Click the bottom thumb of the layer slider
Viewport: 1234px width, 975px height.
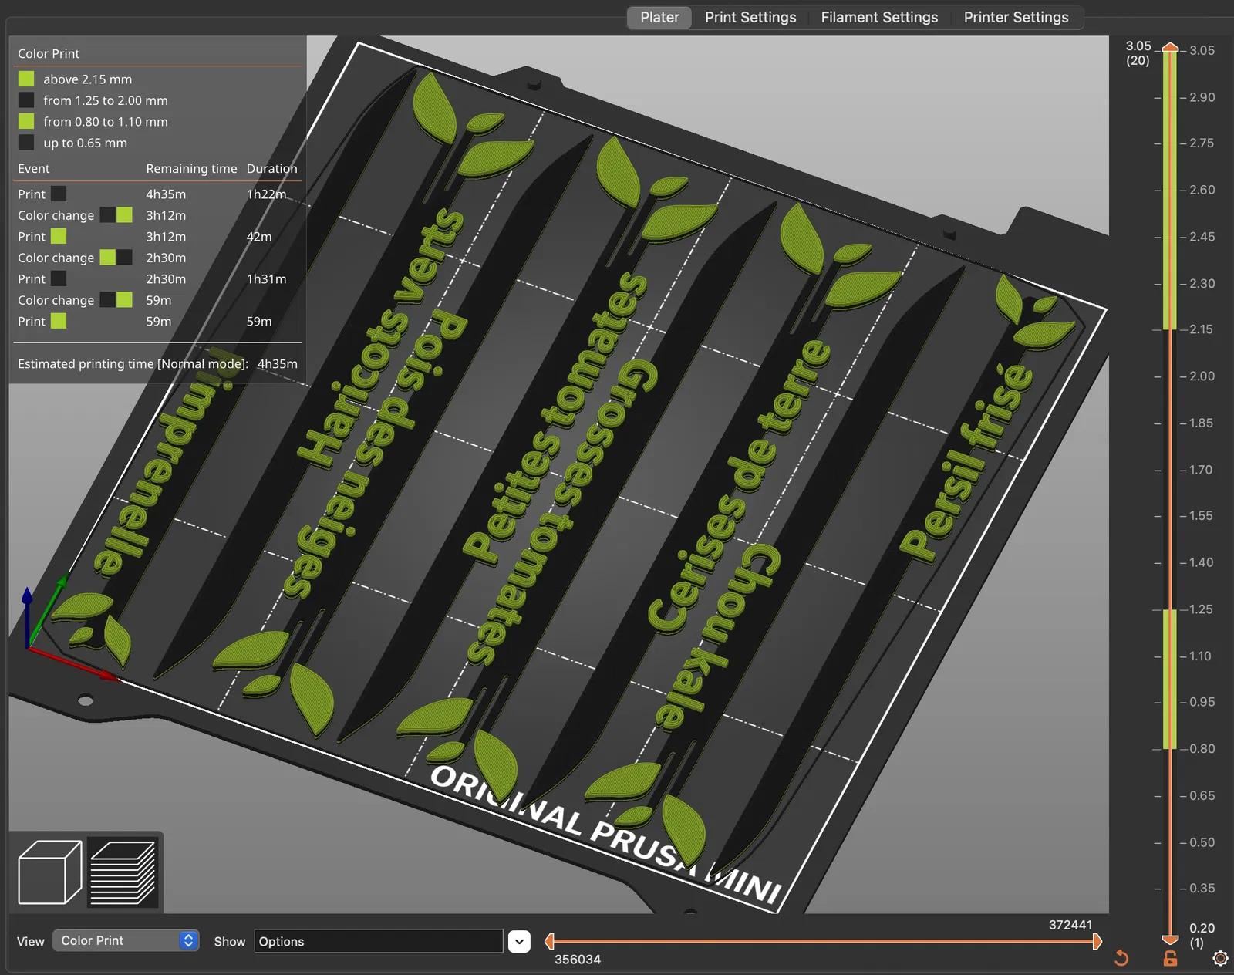1170,940
